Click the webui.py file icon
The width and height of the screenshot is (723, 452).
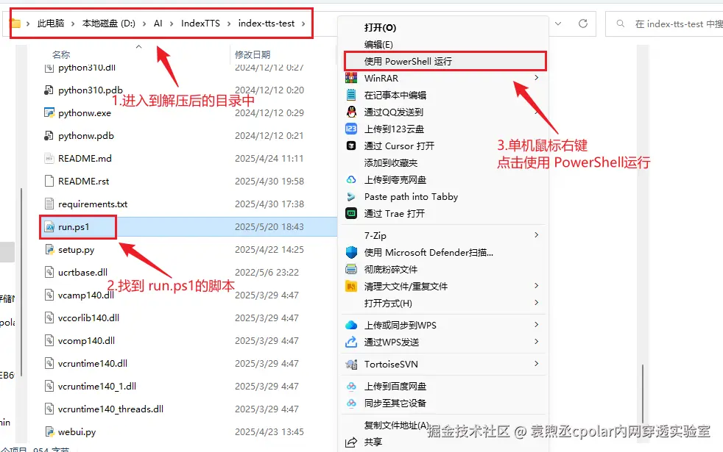pos(49,431)
